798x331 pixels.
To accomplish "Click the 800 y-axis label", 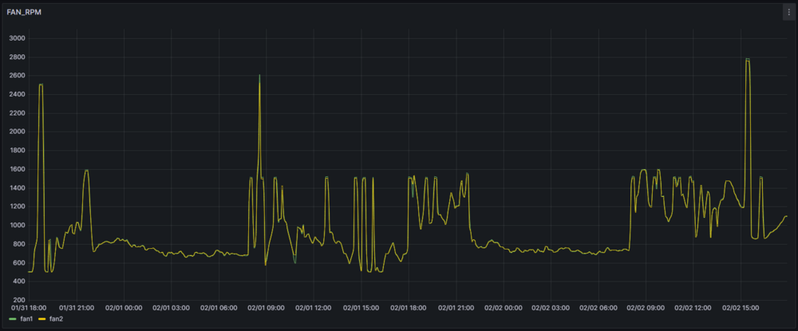I will pyautogui.click(x=19, y=244).
